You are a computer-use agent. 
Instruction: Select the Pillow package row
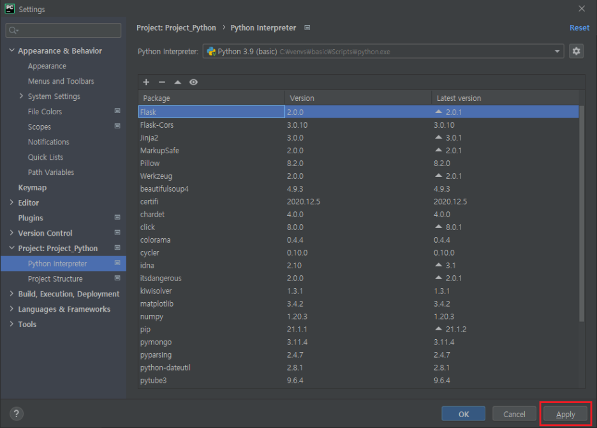tap(358, 164)
